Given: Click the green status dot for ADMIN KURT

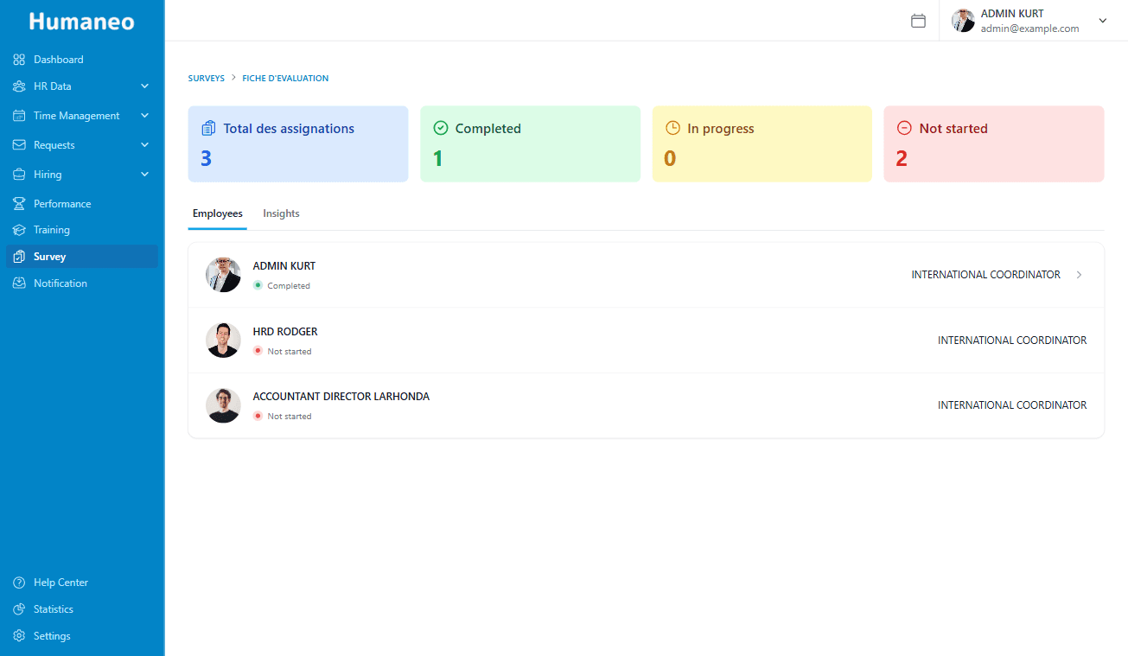Looking at the screenshot, I should [258, 285].
